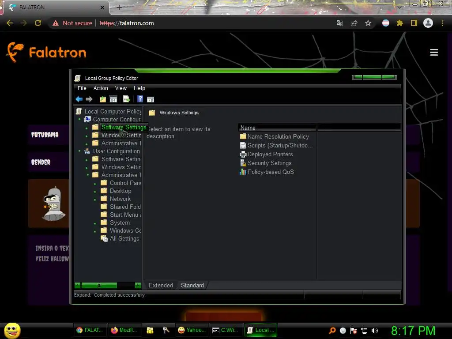Collapse Administrative Templates under User Configuration
452x339 pixels.
click(88, 175)
